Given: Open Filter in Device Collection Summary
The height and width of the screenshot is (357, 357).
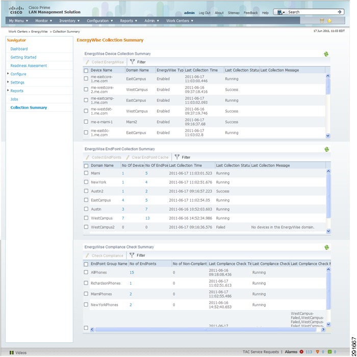Looking at the screenshot, I should point(138,62).
